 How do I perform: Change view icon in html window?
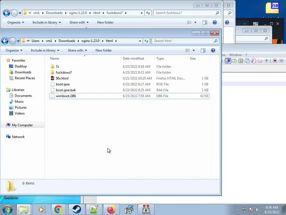pos(187,50)
